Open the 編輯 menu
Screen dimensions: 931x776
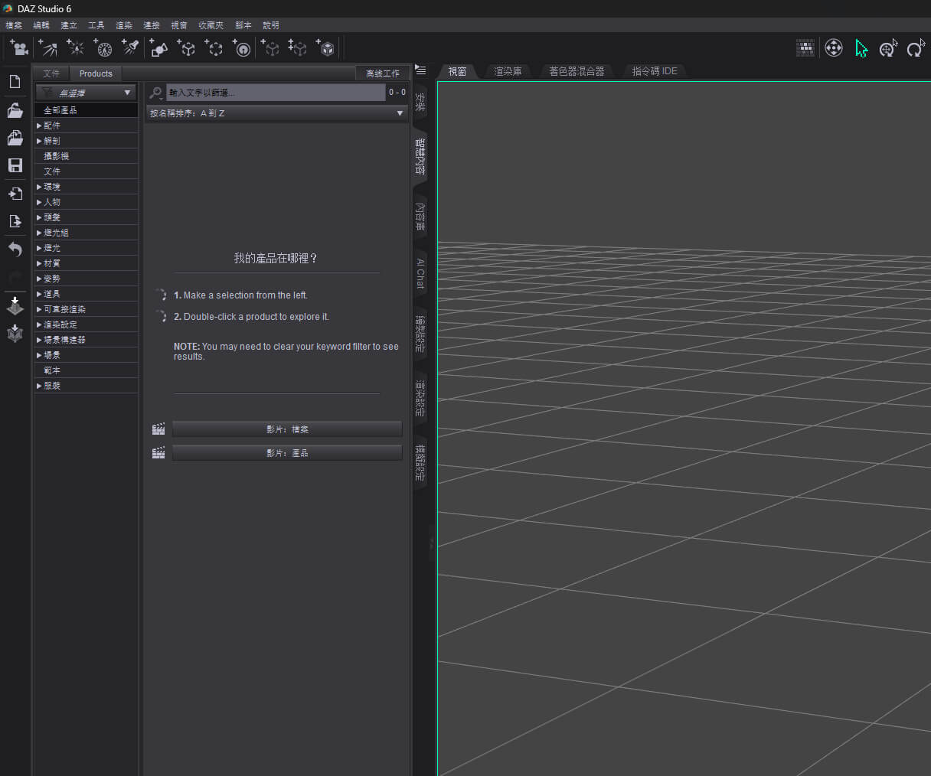click(41, 25)
